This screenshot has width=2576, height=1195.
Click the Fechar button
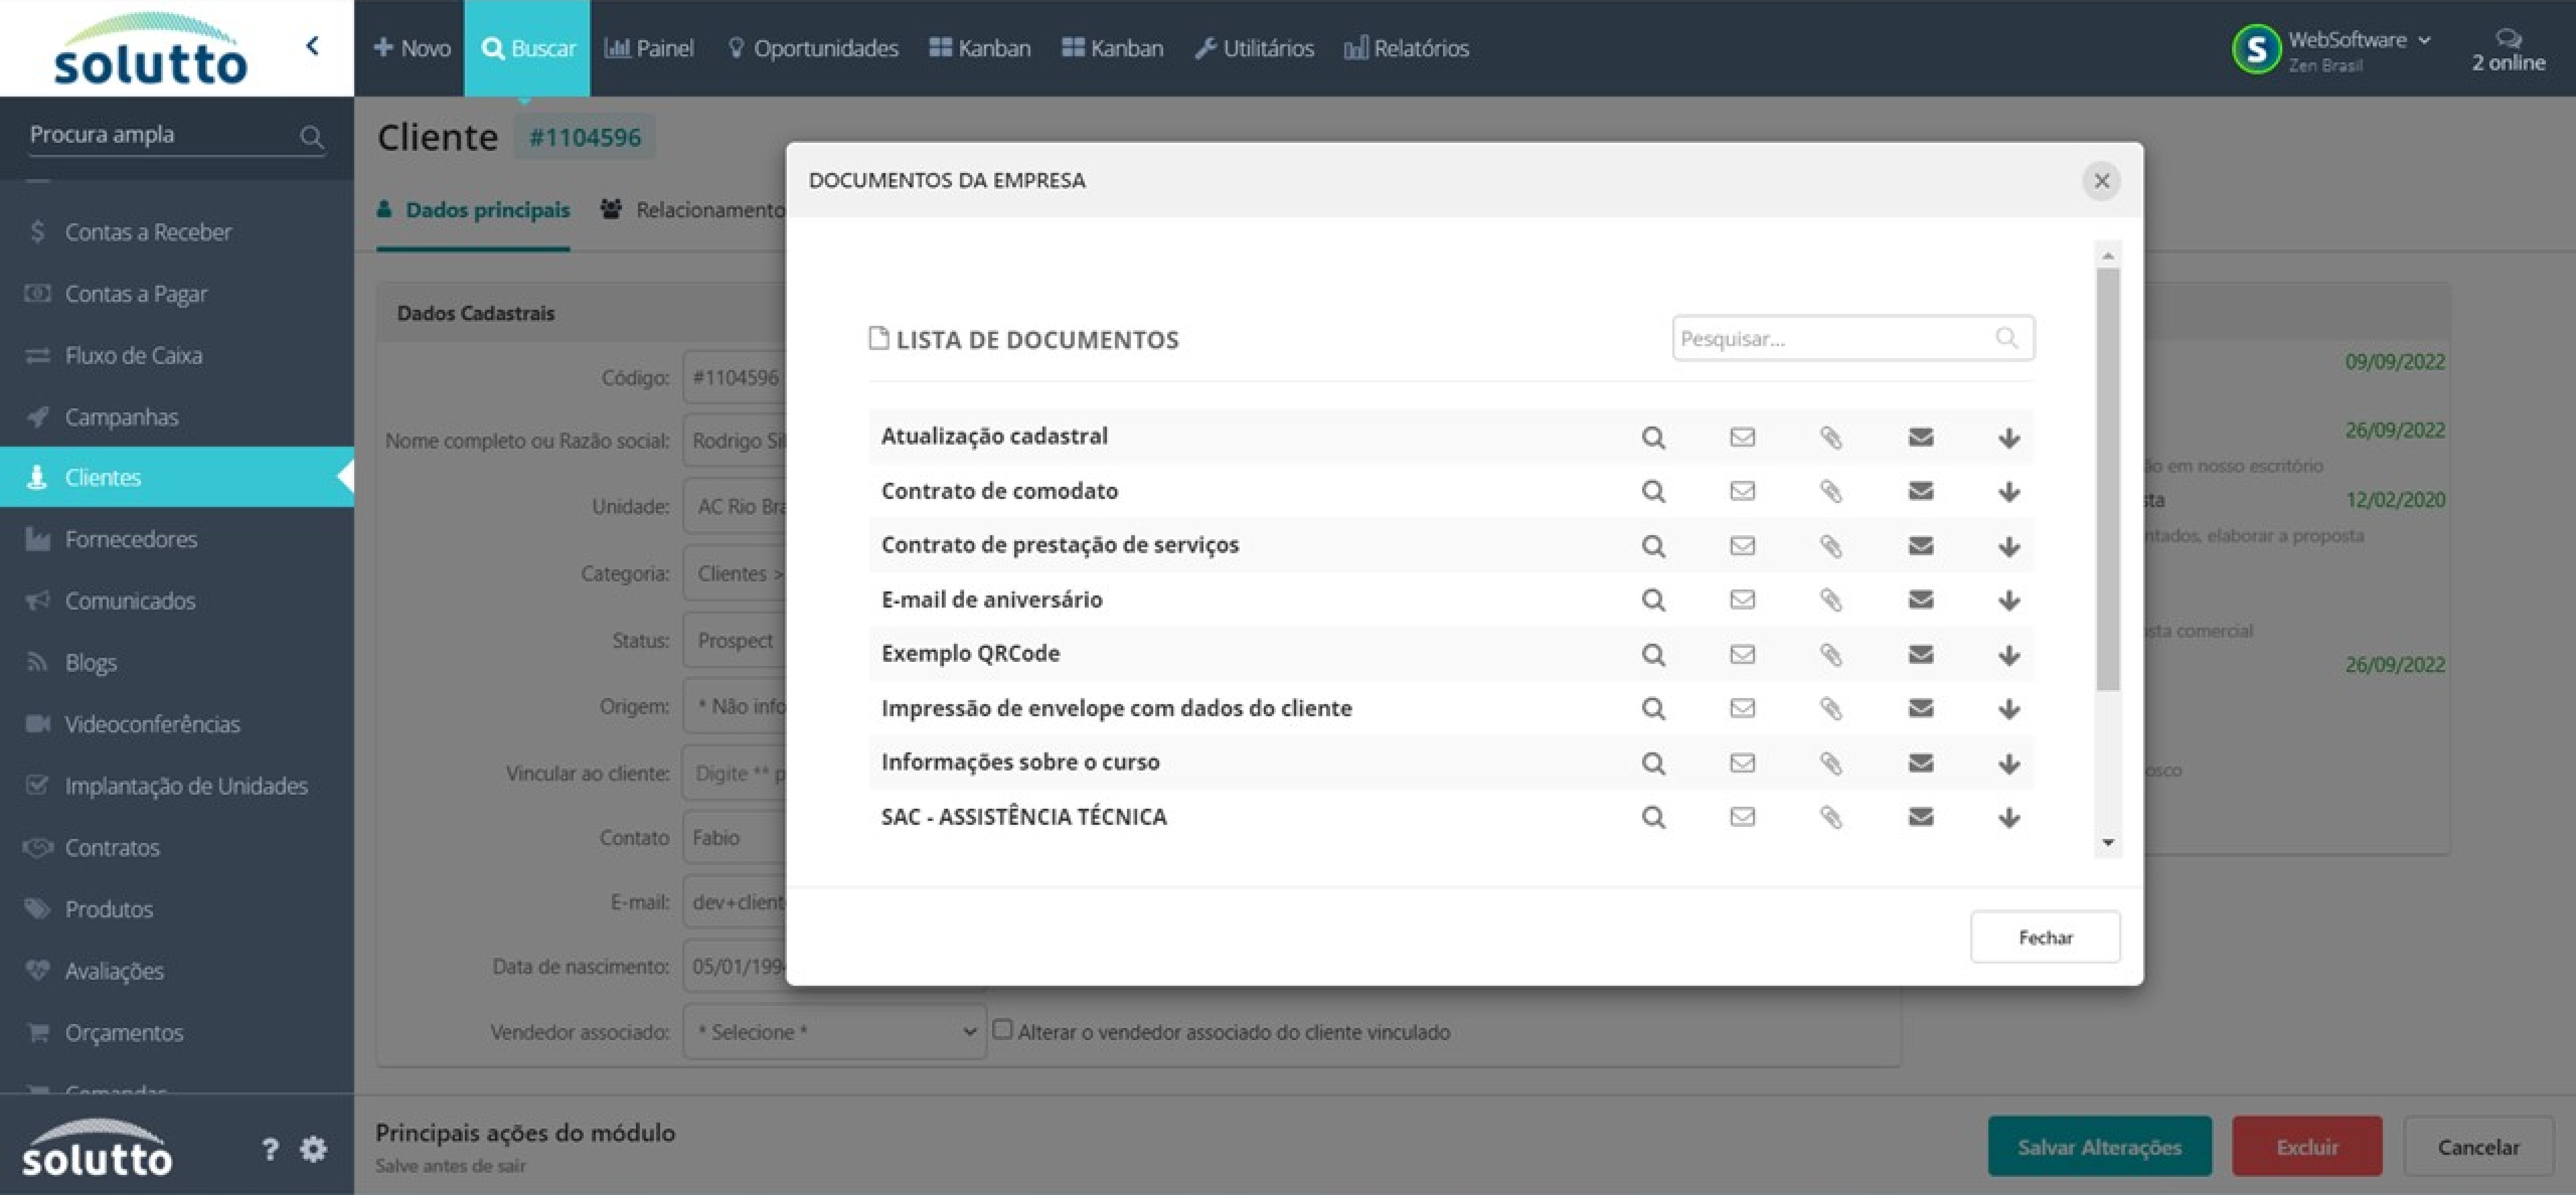point(2045,937)
